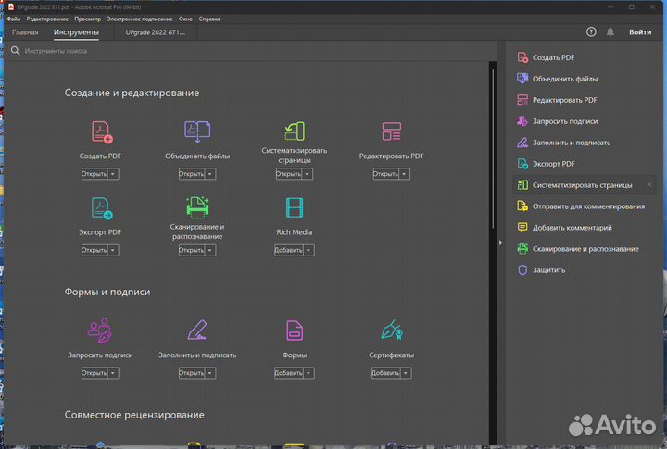Click the help question mark icon
Image resolution: width=667 pixels, height=449 pixels.
pos(591,31)
